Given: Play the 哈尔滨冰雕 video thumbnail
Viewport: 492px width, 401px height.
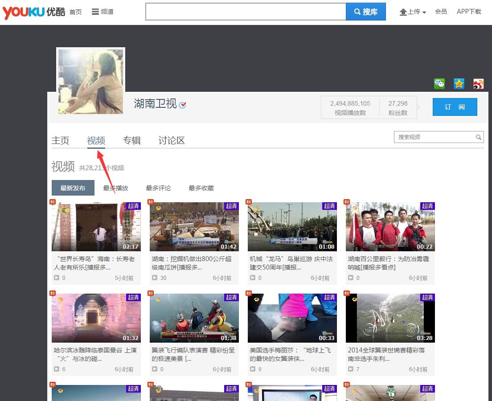Looking at the screenshot, I should coord(96,318).
